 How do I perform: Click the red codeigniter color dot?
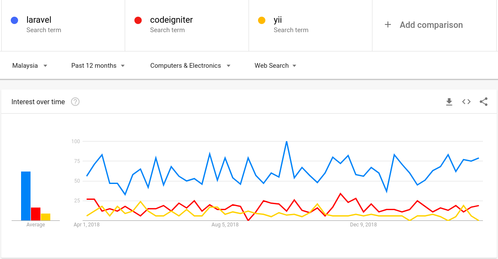(x=138, y=20)
